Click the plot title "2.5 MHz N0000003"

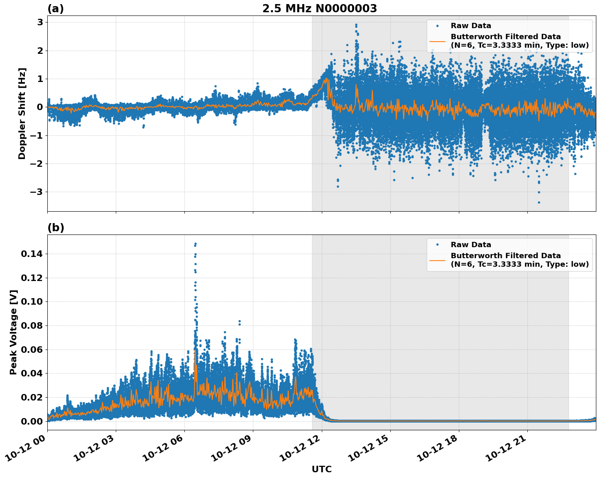pyautogui.click(x=319, y=9)
